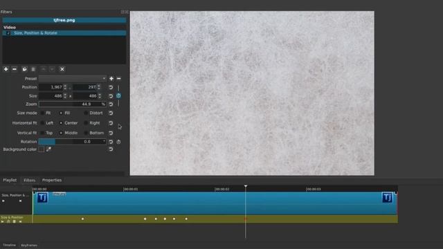This screenshot has height=249, width=443.
Task: Add keyframe in Size & Position row
Action: point(8,221)
